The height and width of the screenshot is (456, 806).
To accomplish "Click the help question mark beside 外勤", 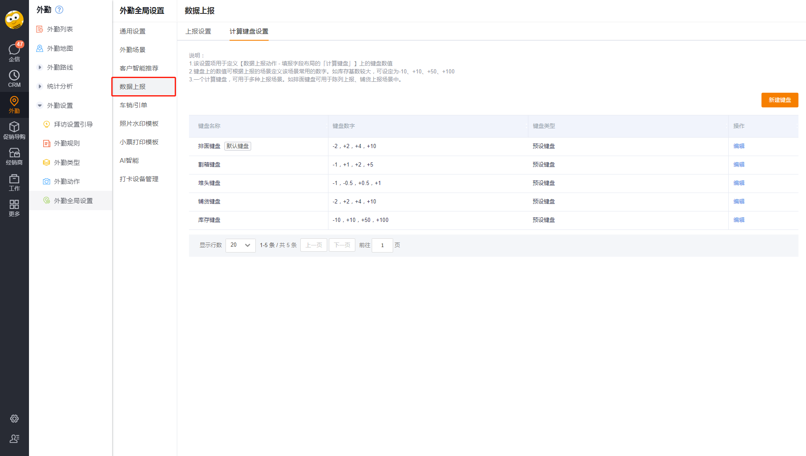I will tap(59, 10).
